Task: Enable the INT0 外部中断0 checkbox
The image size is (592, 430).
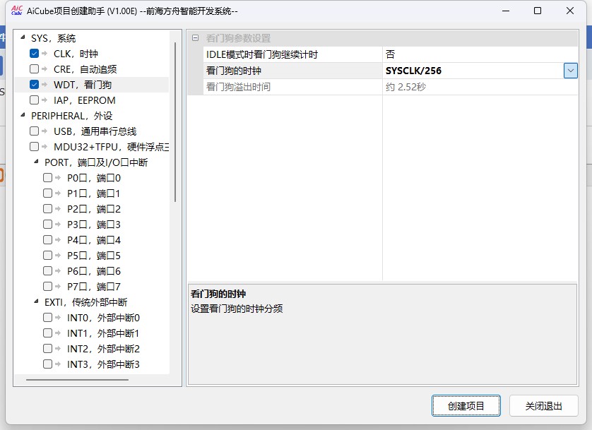Action: (x=47, y=318)
